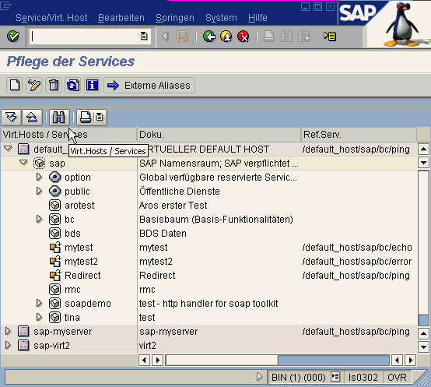
Task: Click the Externe Aliases button
Action: click(149, 86)
